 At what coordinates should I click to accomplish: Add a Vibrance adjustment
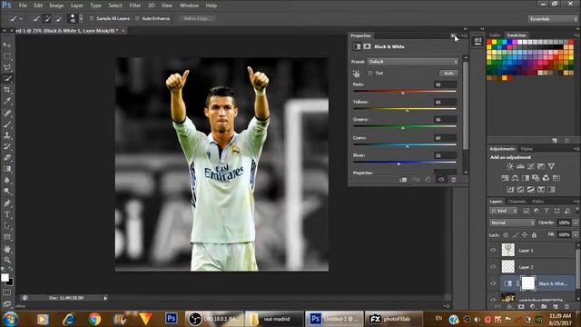(x=551, y=166)
